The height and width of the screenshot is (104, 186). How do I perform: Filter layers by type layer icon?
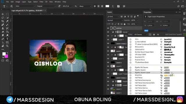pyautogui.click(x=128, y=17)
